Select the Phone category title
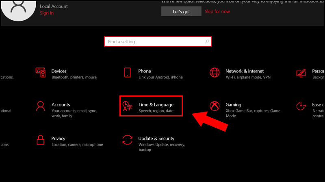Image resolution: width=325 pixels, height=182 pixels. point(145,71)
